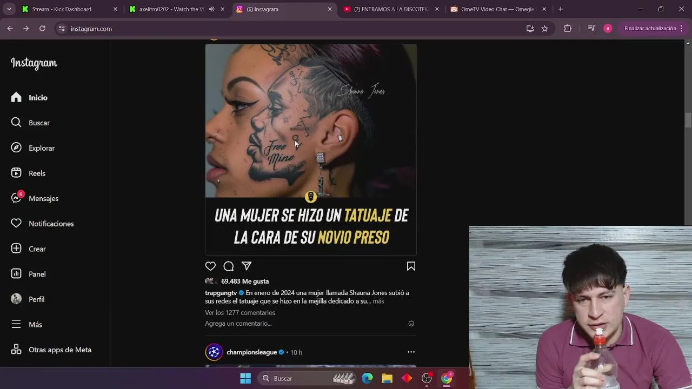Open Chrome from the taskbar
Viewport: 692px width, 389px height.
[x=447, y=378]
